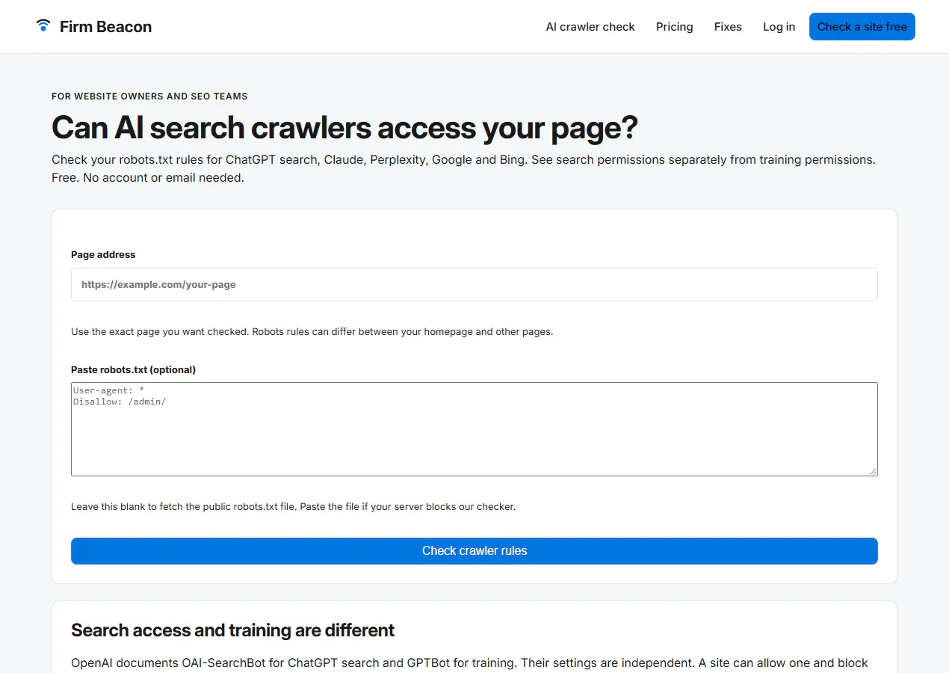Image resolution: width=949 pixels, height=673 pixels.
Task: Click the 'Search access and training are different' heading
Action: click(233, 630)
